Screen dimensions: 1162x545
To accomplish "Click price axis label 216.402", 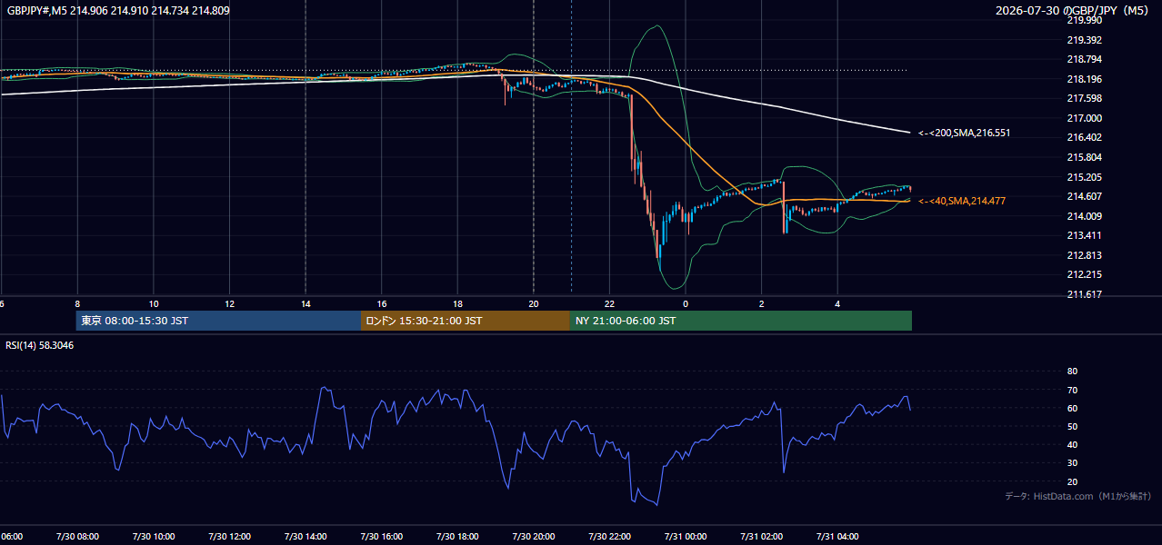I will tap(1084, 137).
